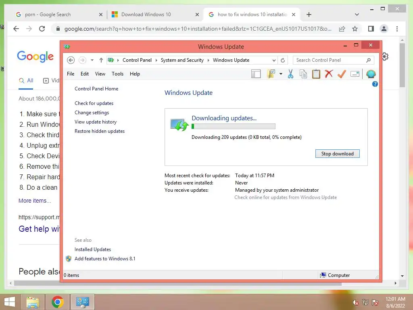413x310 pixels.
Task: Click Add features to Windows 8.1
Action: pyautogui.click(x=105, y=259)
